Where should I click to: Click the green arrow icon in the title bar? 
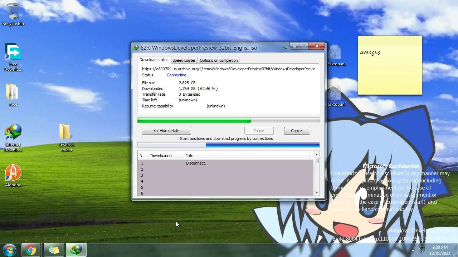click(285, 47)
